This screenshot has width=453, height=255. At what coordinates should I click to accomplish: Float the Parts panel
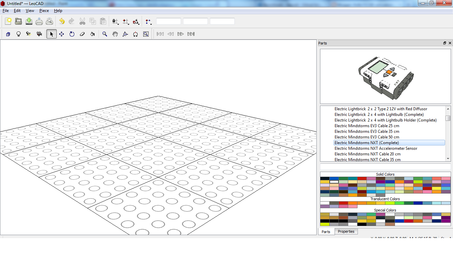click(445, 43)
